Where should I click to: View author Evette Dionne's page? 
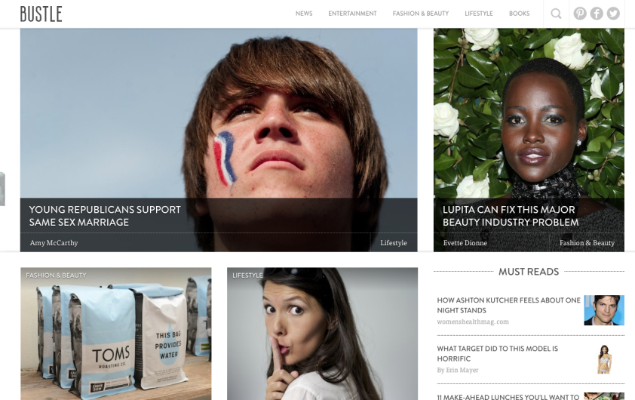465,243
